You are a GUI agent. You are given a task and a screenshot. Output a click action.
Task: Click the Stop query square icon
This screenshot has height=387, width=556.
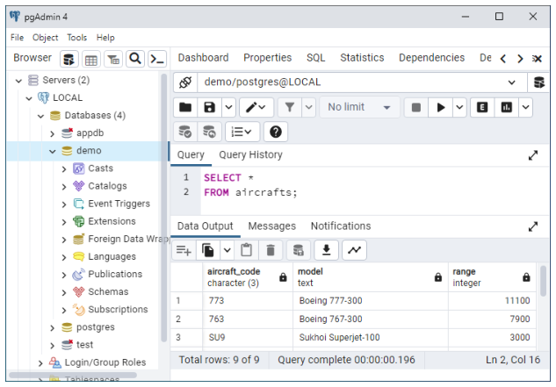click(416, 107)
